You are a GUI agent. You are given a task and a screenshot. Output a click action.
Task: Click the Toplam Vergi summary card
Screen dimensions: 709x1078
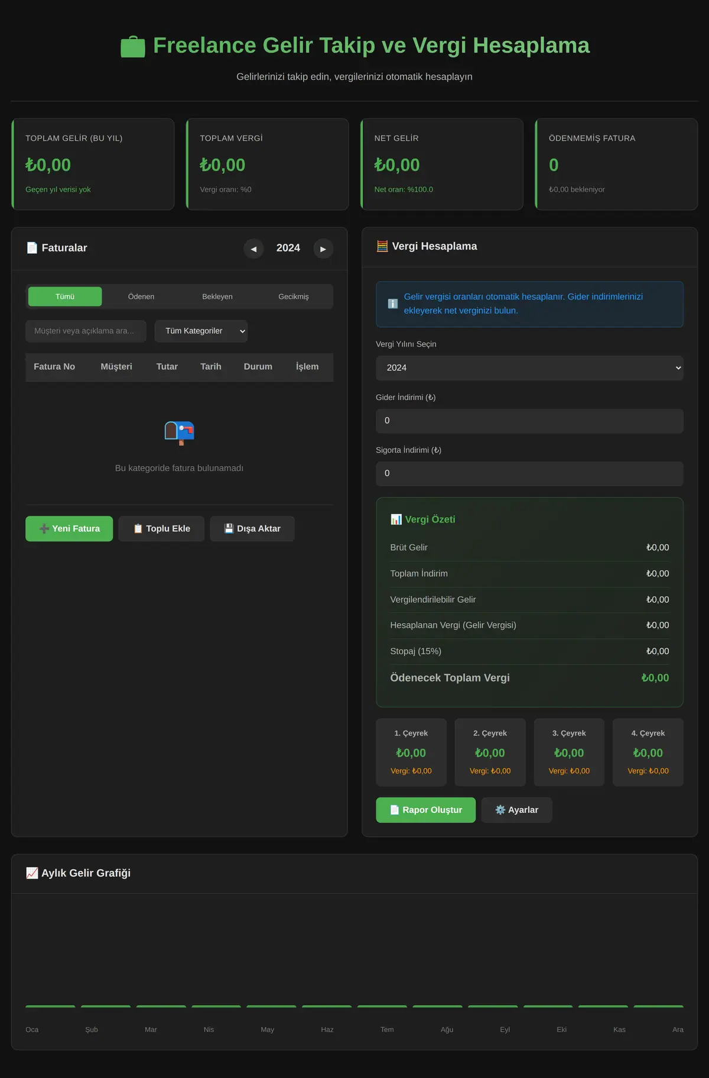(267, 164)
